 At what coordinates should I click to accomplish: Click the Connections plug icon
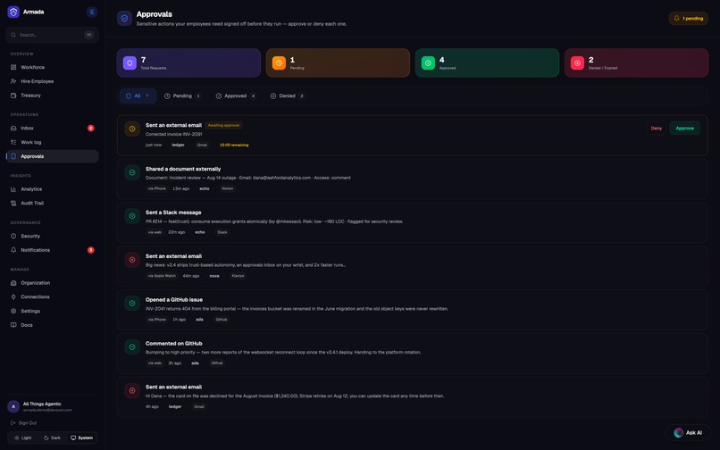tap(13, 297)
